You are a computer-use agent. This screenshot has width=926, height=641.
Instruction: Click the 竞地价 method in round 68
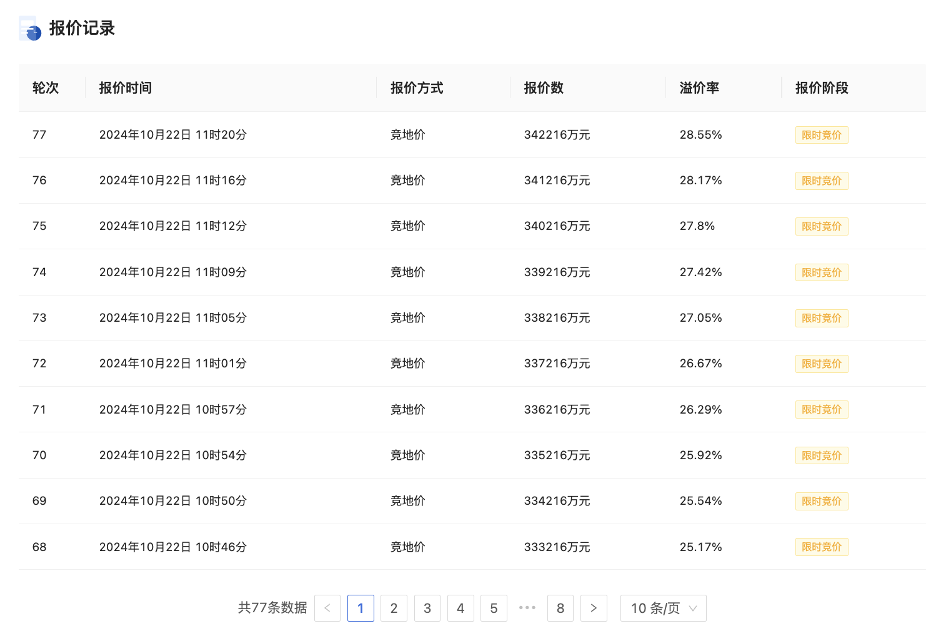point(408,547)
